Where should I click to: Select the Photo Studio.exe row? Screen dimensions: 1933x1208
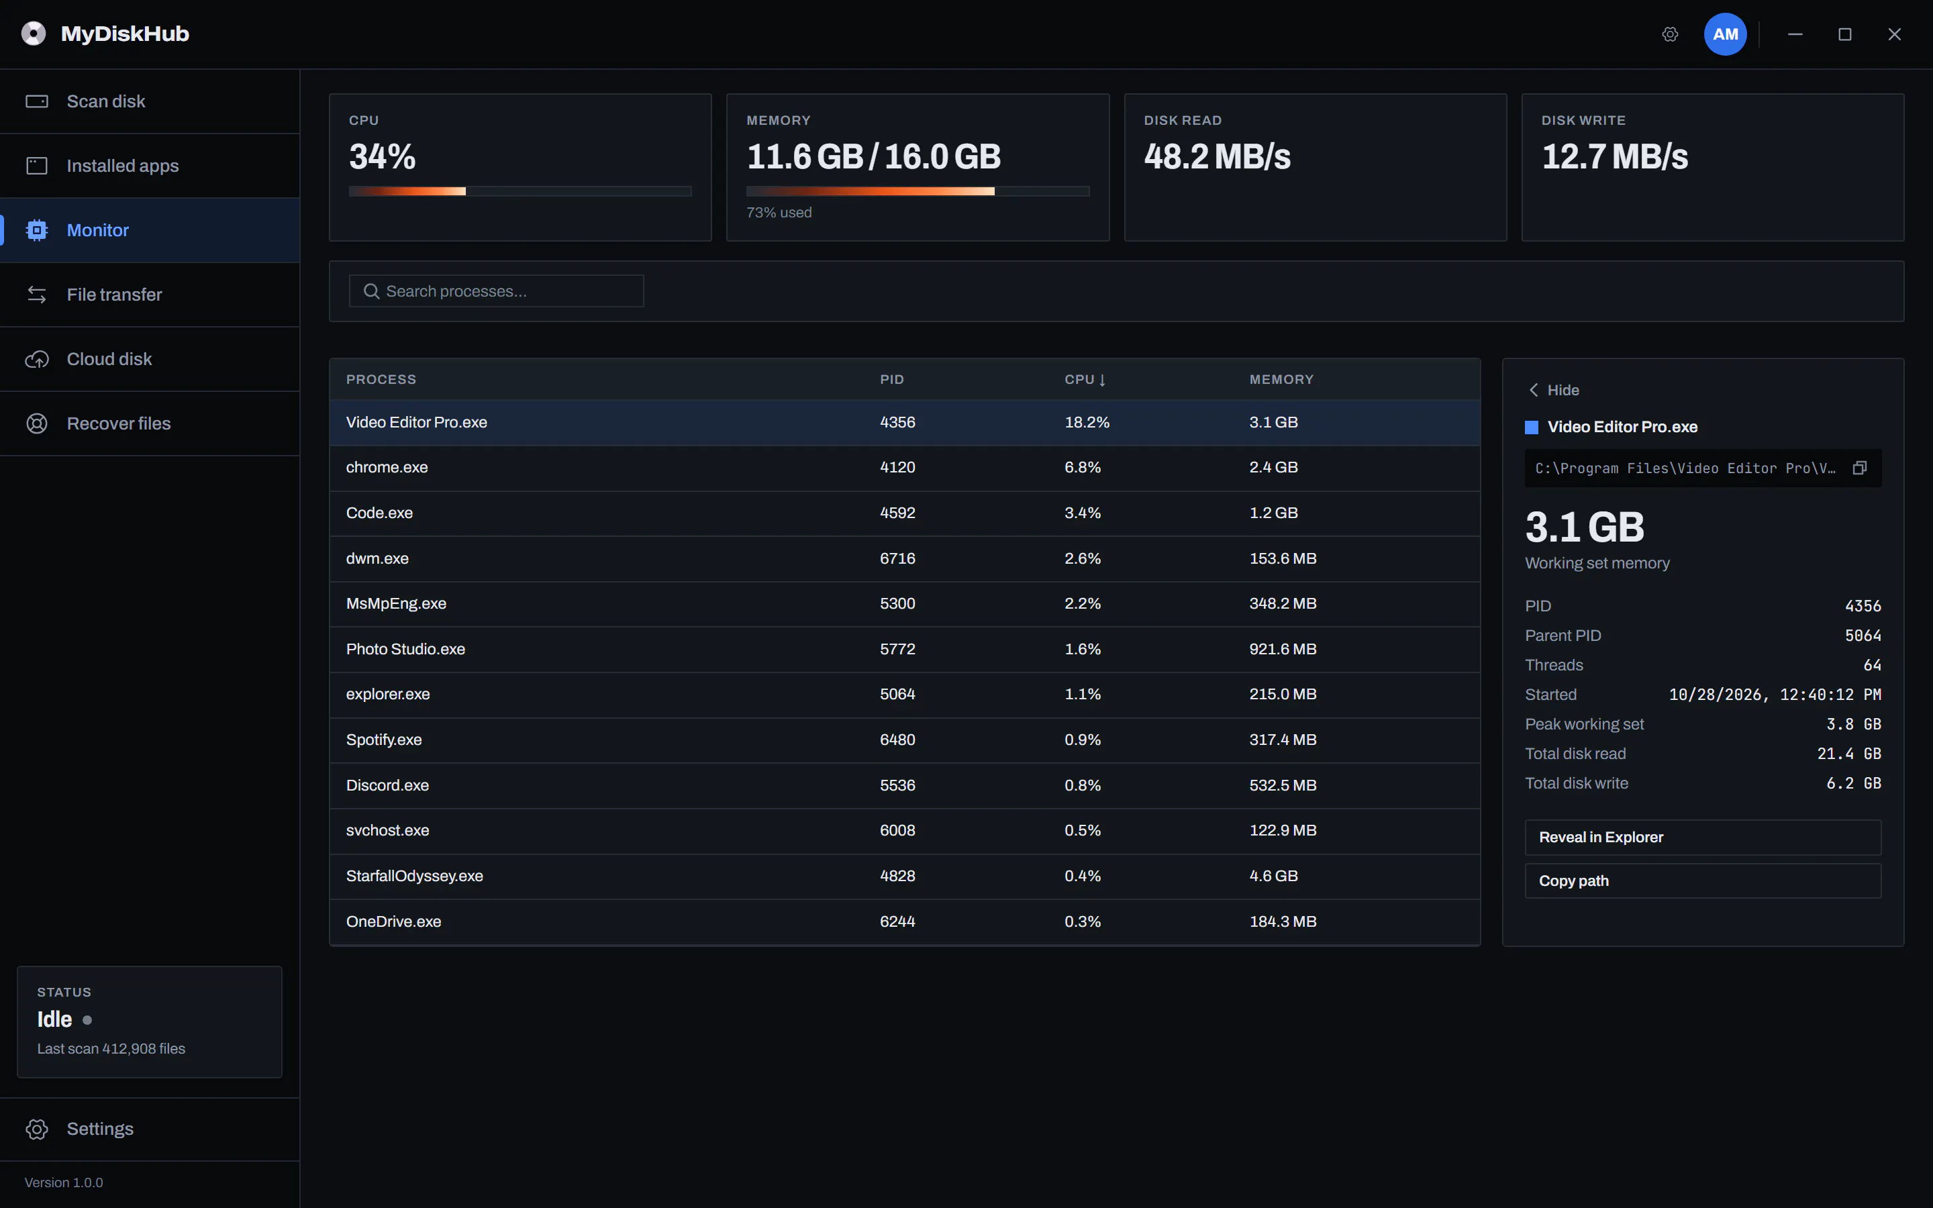904,649
